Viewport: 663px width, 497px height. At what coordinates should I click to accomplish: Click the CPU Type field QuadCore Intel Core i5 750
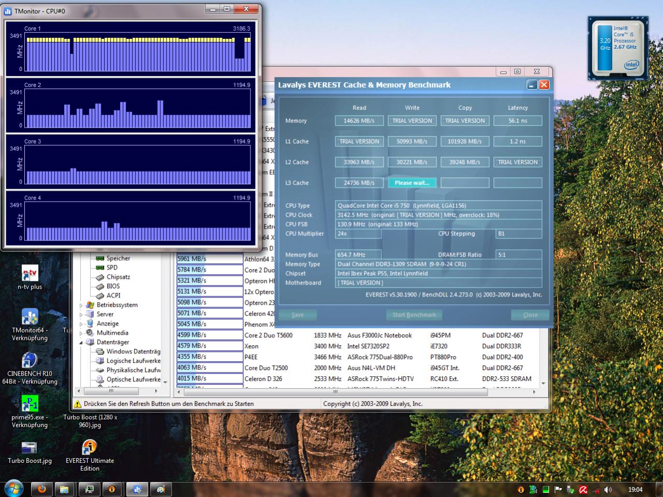tap(439, 206)
